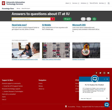This screenshot has height=110, width=112.
Task: Expand the Initiatives menu chevron
Action: pyautogui.click(x=87, y=3)
